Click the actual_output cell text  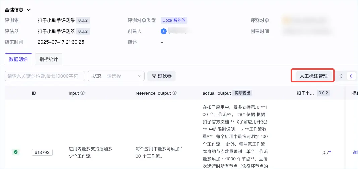click(236, 137)
